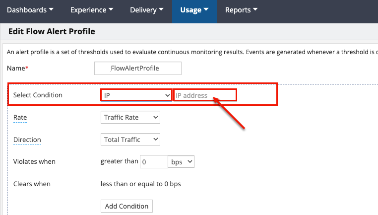Open the Traffic Rate dropdown
Image resolution: width=378 pixels, height=215 pixels.
130,118
